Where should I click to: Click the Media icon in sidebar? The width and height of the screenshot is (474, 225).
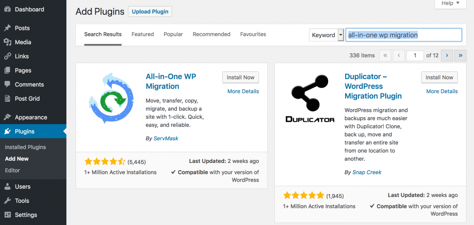click(x=7, y=42)
